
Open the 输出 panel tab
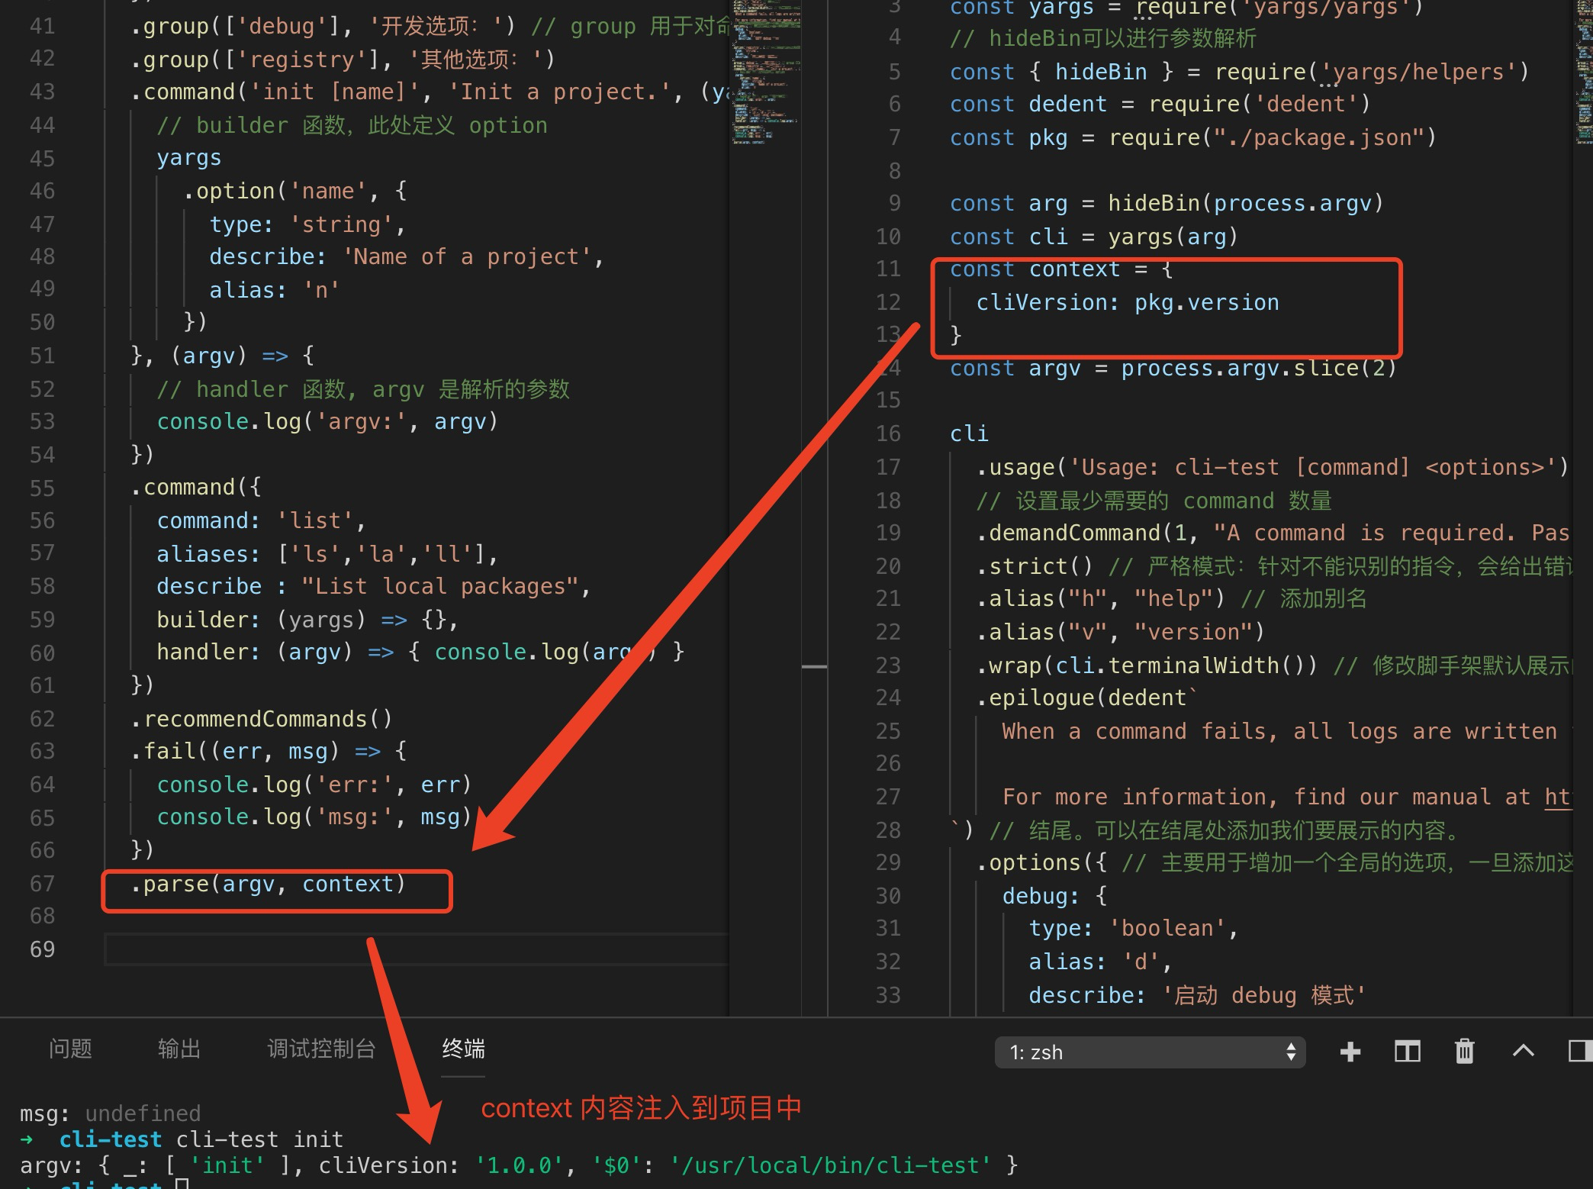[179, 1049]
